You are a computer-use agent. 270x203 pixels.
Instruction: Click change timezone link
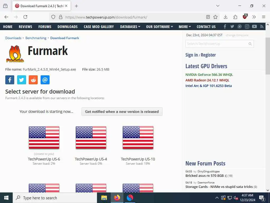237,35
